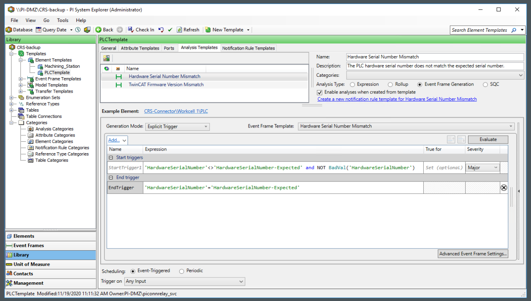The width and height of the screenshot is (531, 301).
Task: Click the search magnifier icon
Action: 514,30
